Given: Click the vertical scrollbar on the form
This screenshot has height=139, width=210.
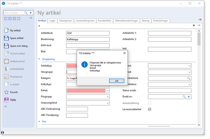Looking at the screenshot, I should 199,39.
